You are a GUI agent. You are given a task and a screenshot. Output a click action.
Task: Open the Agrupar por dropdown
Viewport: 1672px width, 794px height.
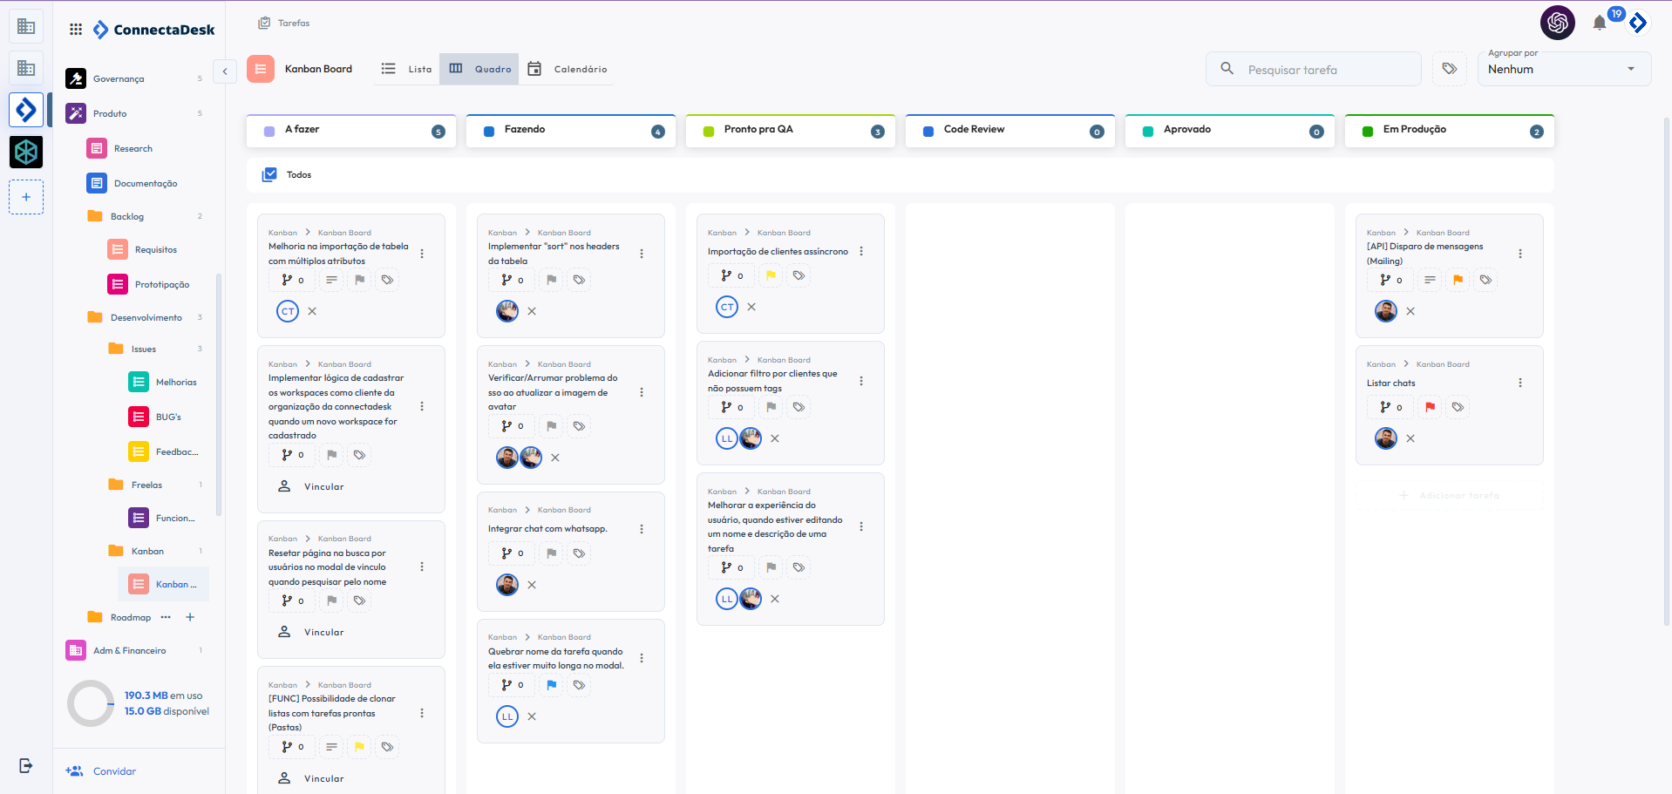[x=1563, y=69]
